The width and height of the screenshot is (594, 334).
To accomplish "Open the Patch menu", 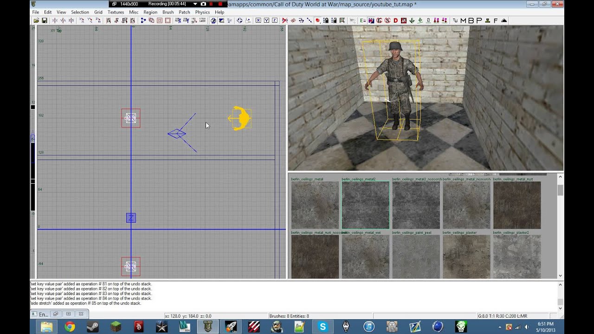I will tap(184, 12).
